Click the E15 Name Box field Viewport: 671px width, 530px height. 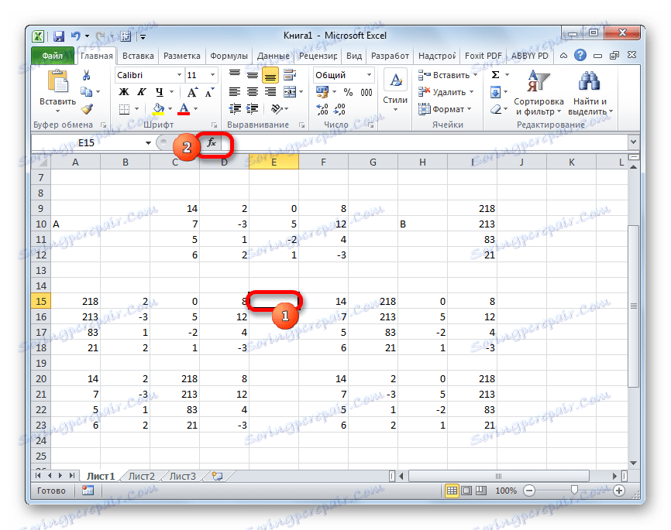click(x=87, y=143)
